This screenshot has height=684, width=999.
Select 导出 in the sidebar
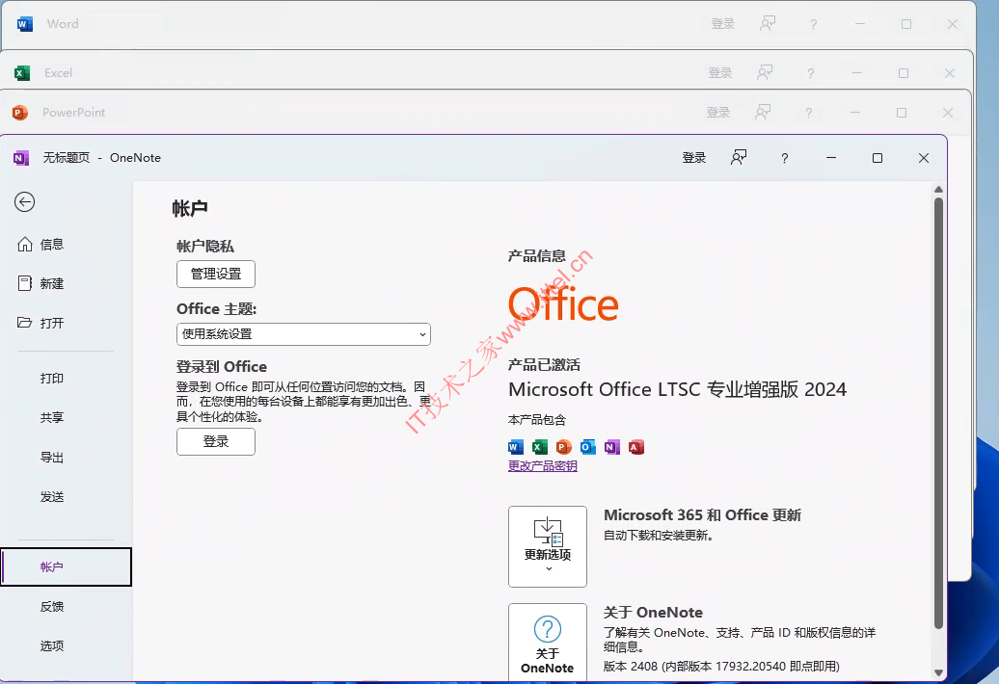[x=52, y=458]
